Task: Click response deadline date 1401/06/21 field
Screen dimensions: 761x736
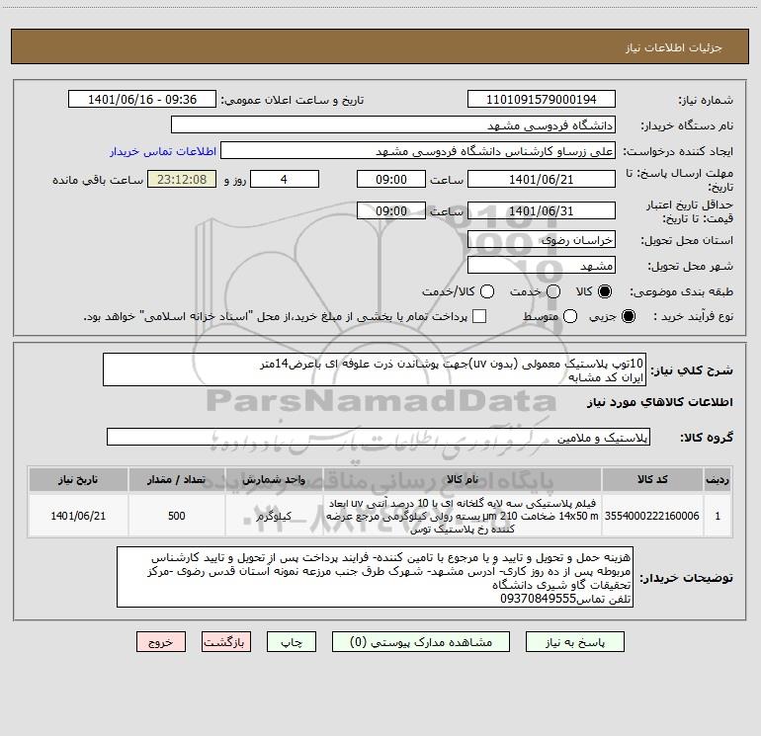Action: [x=542, y=179]
